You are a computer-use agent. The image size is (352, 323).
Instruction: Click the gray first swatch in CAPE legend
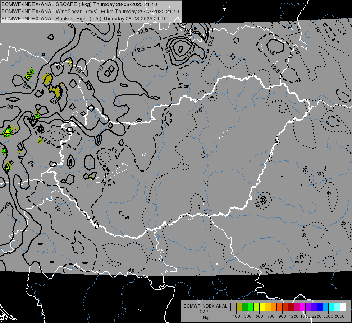pos(233,307)
